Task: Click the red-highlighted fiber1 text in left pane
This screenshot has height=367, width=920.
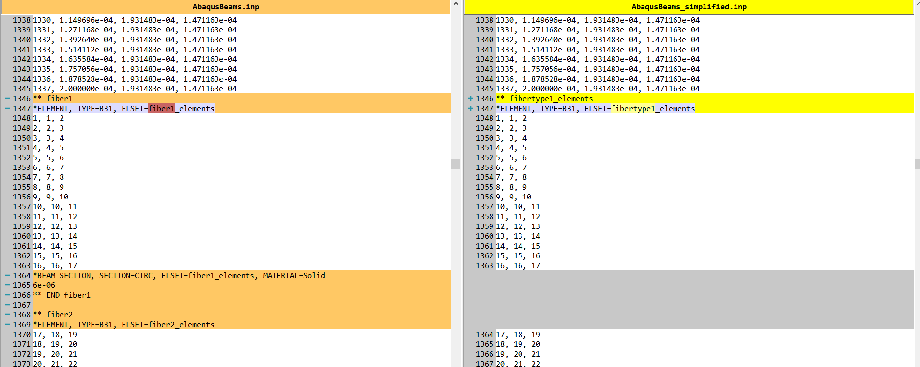Action: [x=161, y=109]
